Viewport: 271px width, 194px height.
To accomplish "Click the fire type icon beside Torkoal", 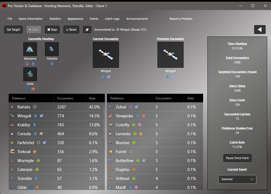I will tap(35, 151).
